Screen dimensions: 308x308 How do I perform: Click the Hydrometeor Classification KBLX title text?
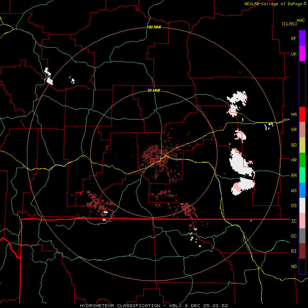(154, 306)
